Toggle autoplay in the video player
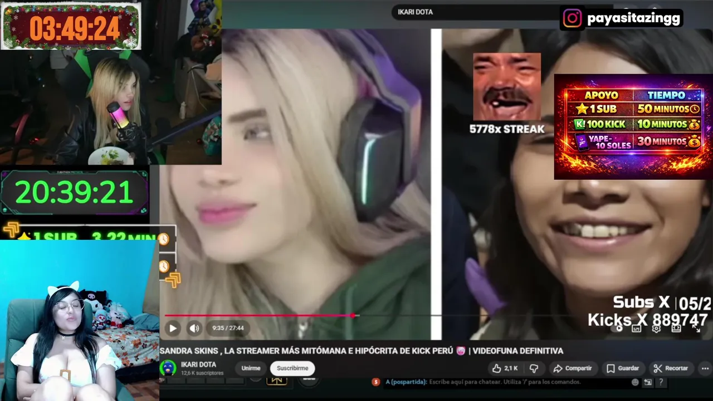 pyautogui.click(x=617, y=328)
